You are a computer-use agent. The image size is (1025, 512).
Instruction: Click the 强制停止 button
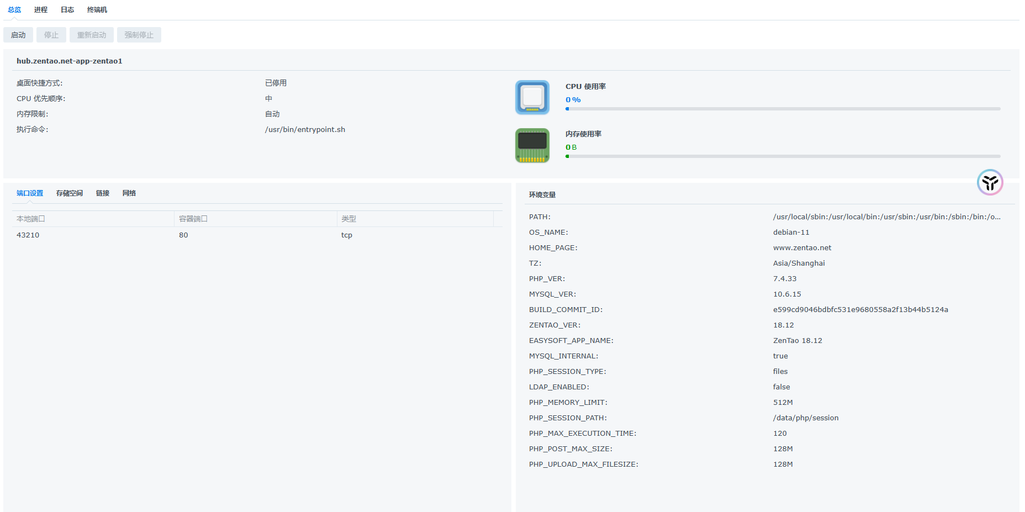pos(139,35)
